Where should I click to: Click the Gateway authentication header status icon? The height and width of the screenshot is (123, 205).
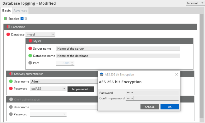coord(11,74)
